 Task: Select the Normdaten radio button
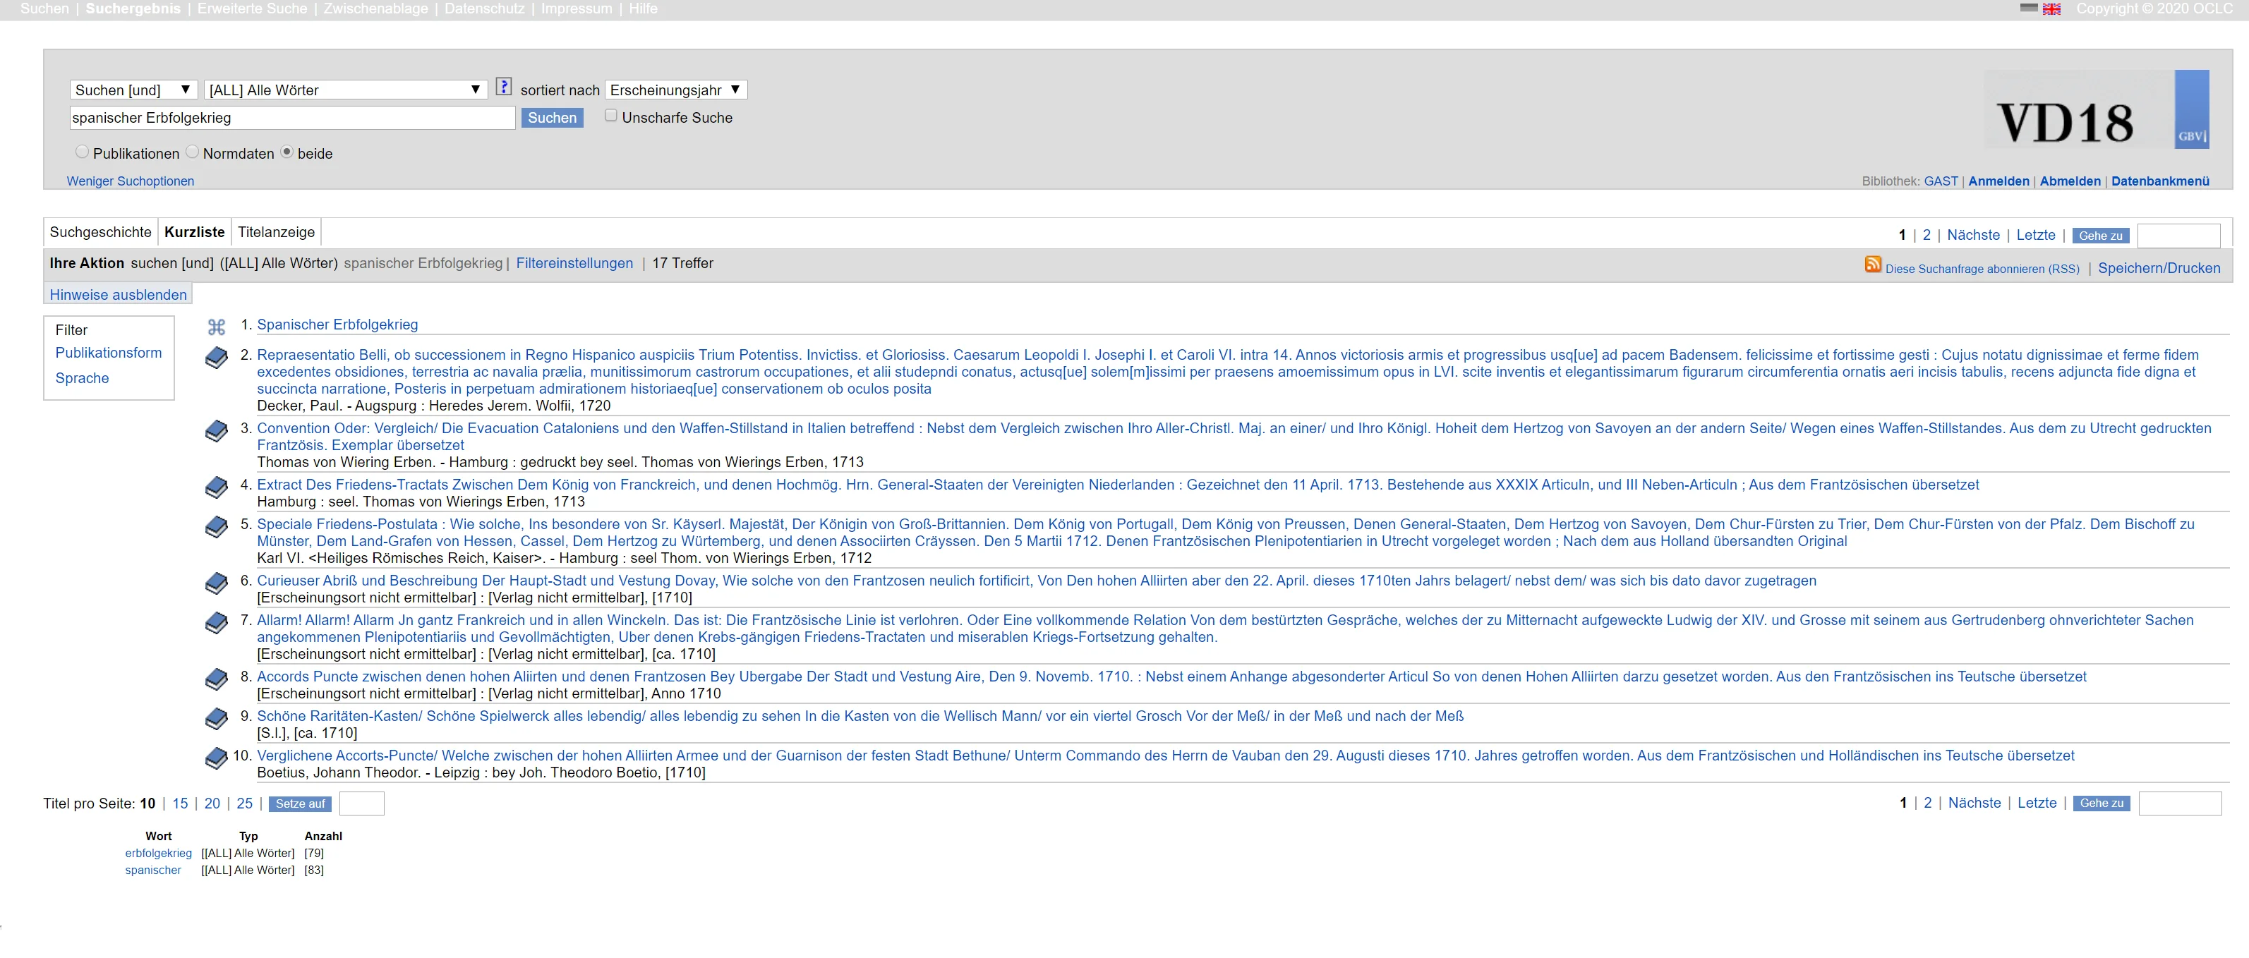tap(192, 152)
